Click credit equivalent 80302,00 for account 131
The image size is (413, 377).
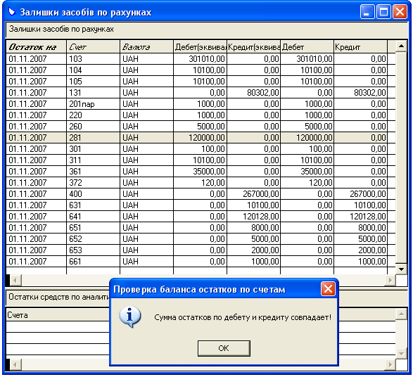tap(254, 93)
